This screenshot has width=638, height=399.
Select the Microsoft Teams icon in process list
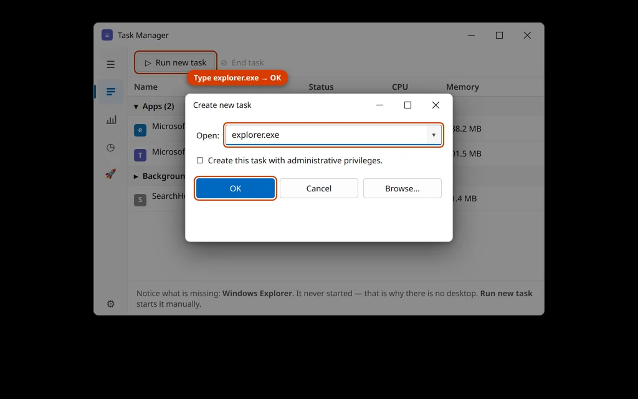pyautogui.click(x=140, y=155)
